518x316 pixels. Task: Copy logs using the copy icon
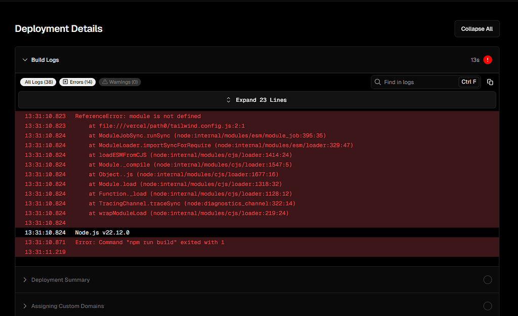(490, 81)
